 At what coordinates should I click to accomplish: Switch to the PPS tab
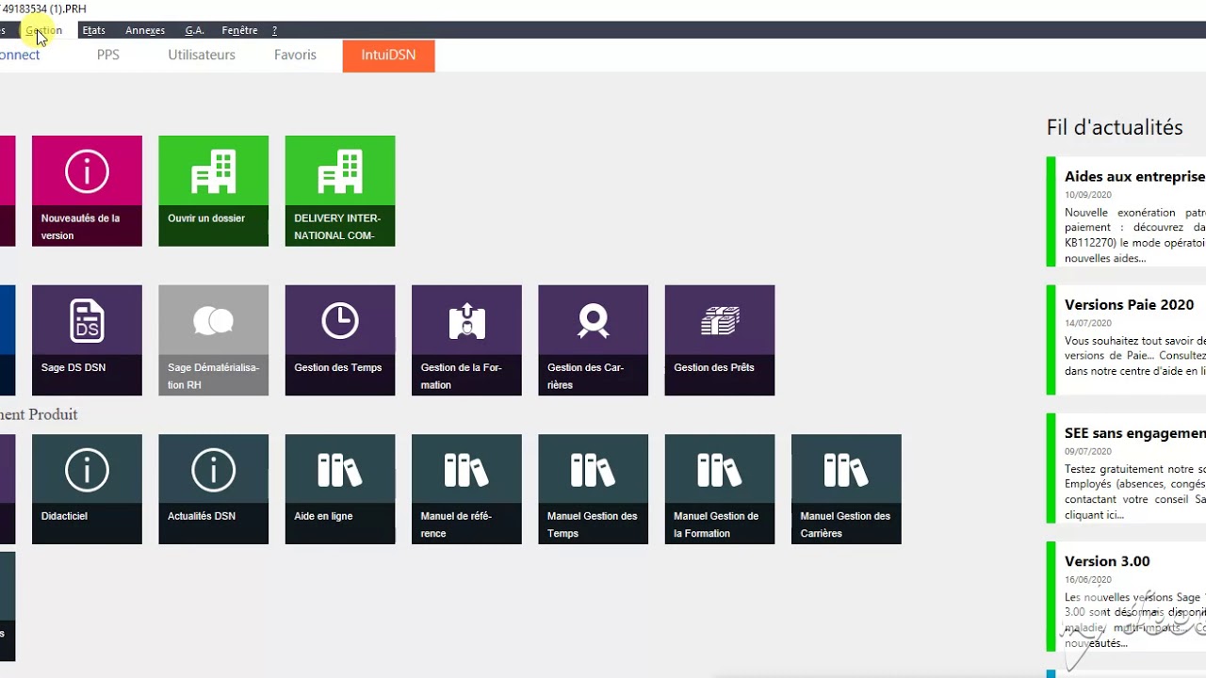[108, 55]
